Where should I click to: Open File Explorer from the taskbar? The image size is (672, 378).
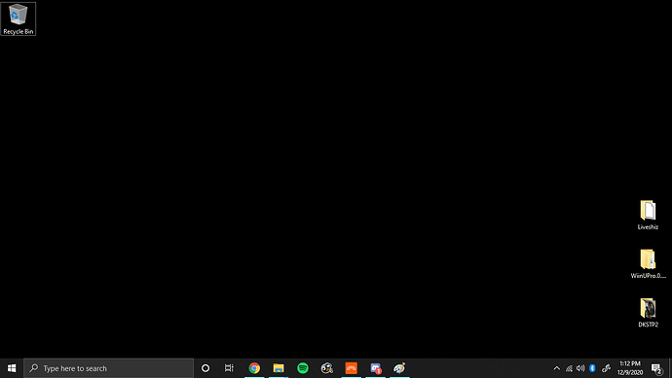[279, 368]
